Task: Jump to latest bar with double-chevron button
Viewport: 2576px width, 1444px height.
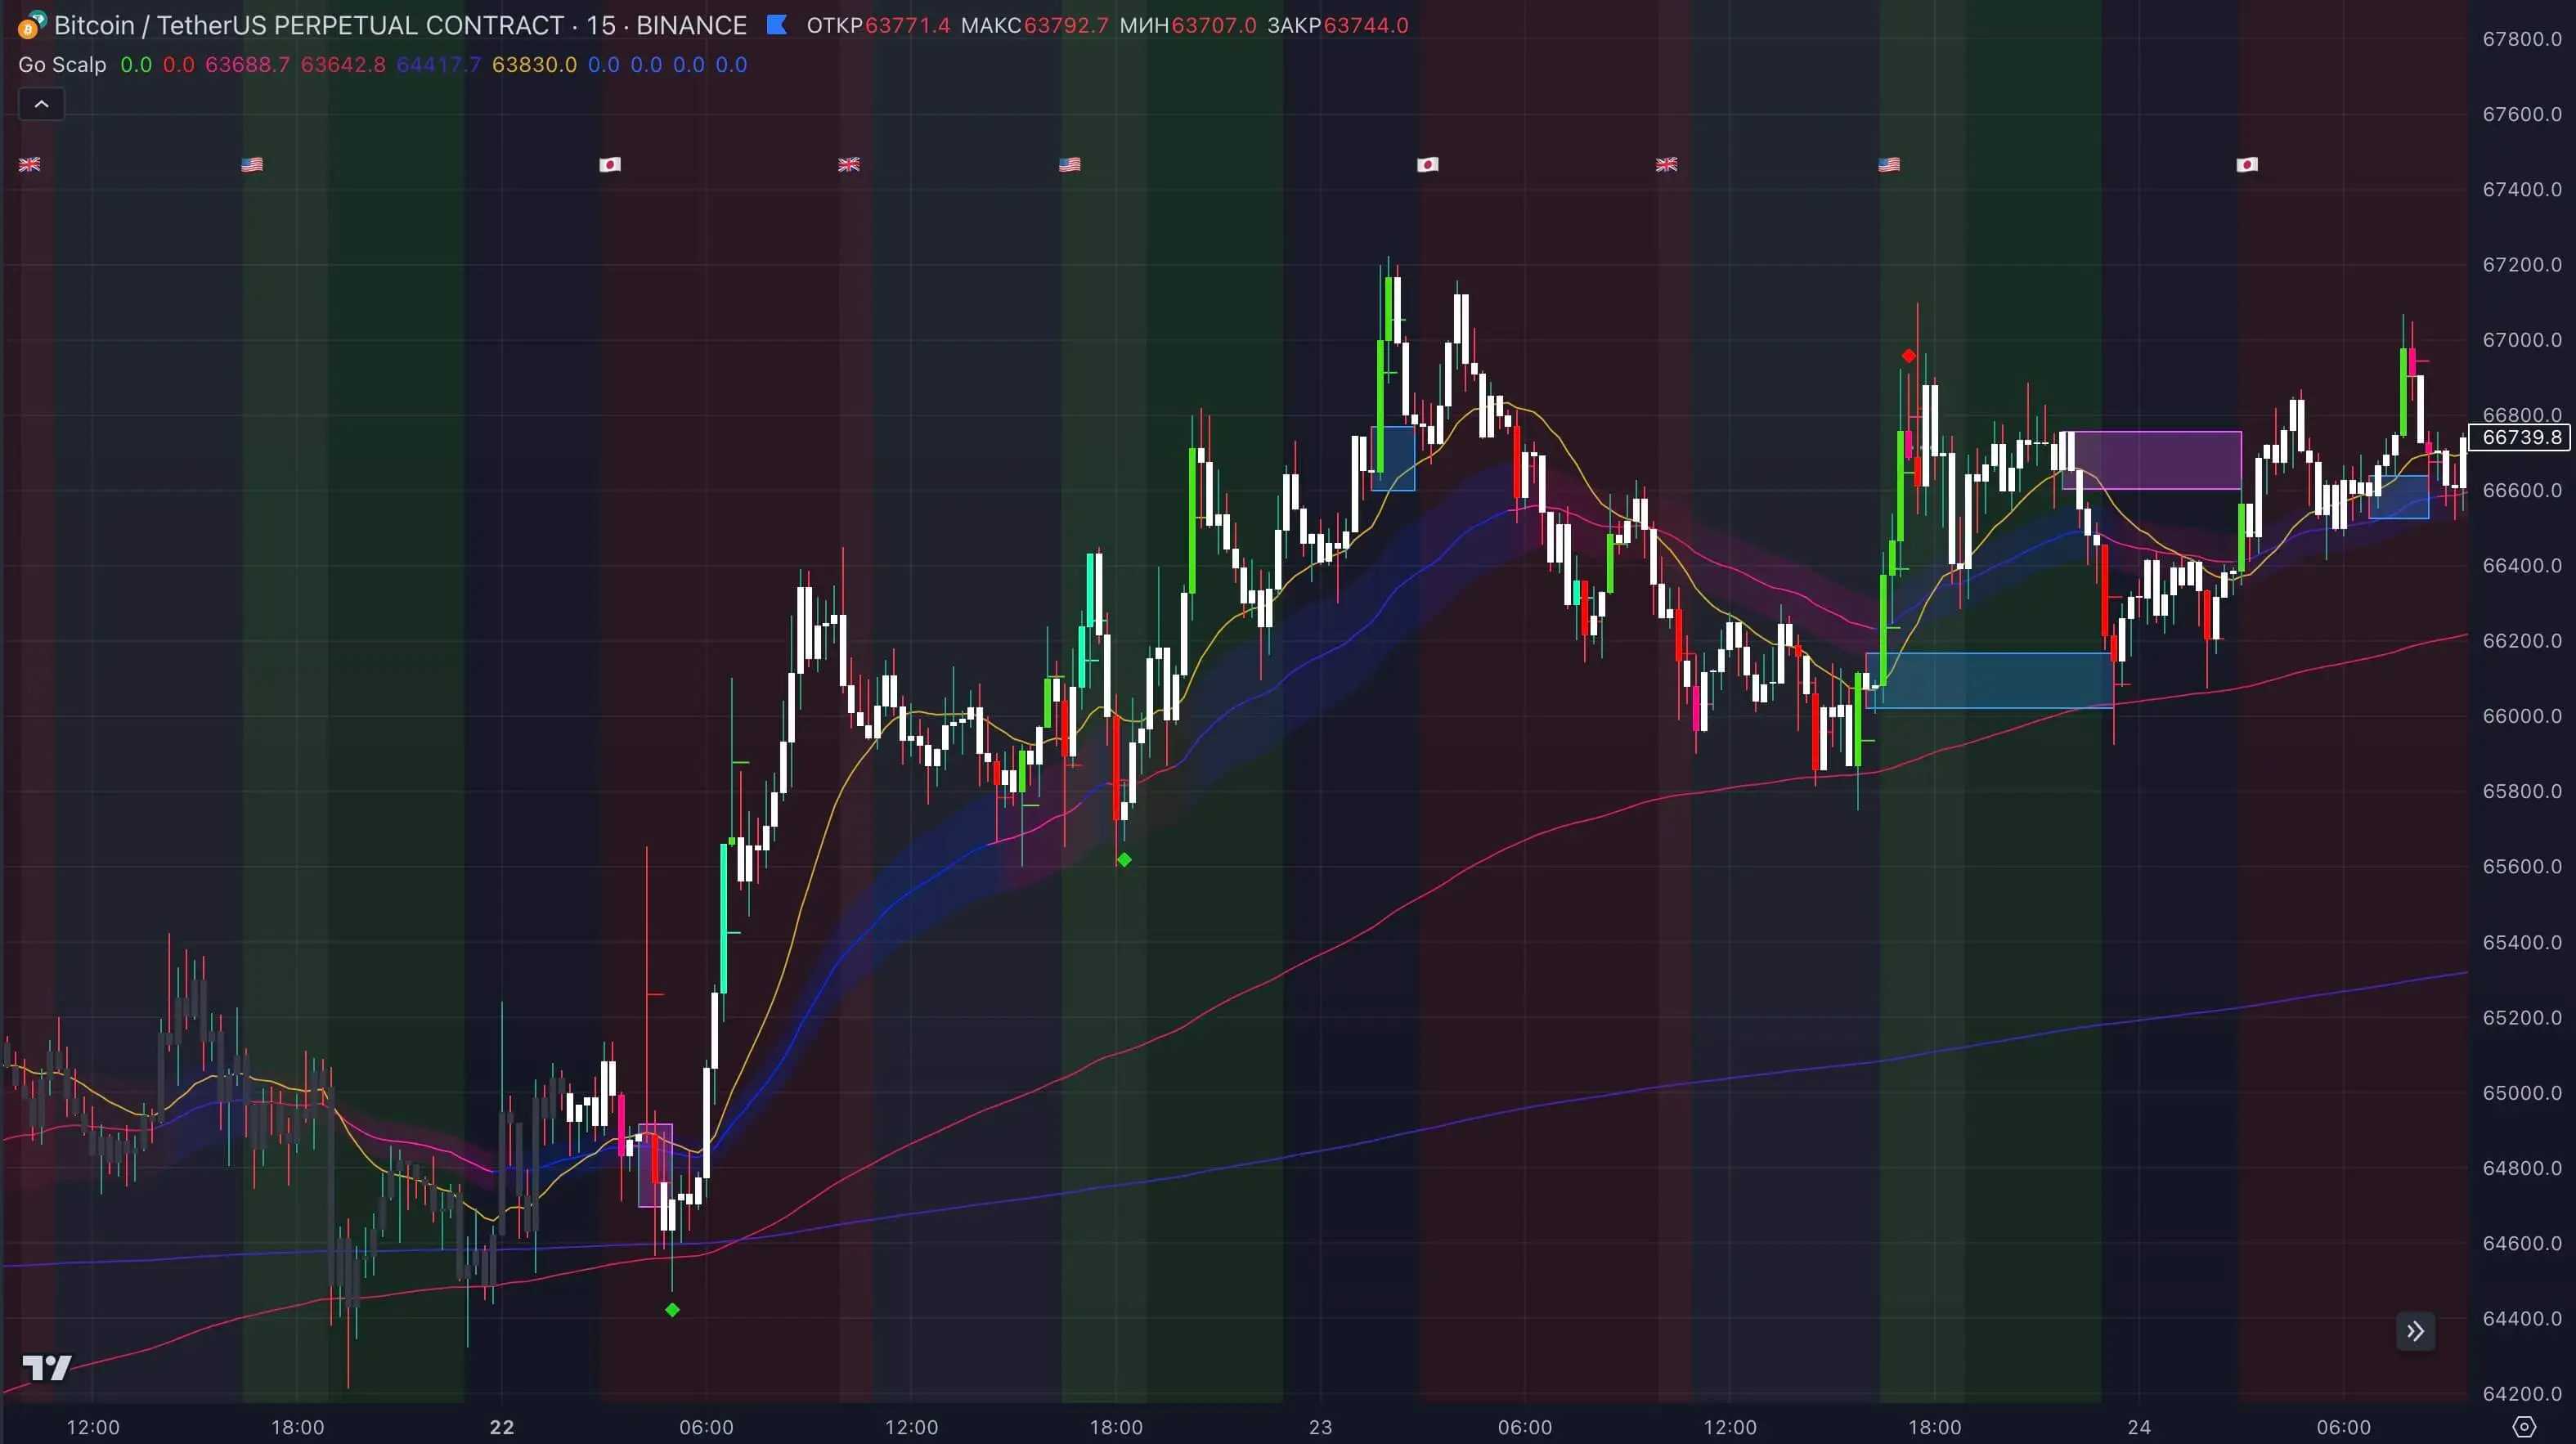Action: (x=2415, y=1331)
